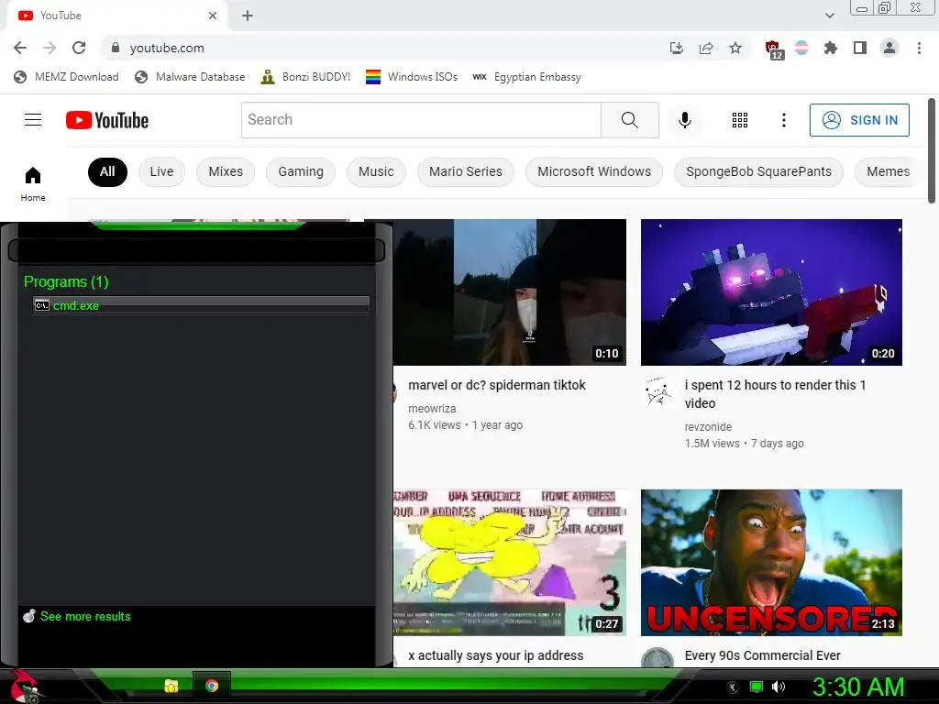Click the browser forward arrow
Screen dimensions: 939x704
(50, 48)
